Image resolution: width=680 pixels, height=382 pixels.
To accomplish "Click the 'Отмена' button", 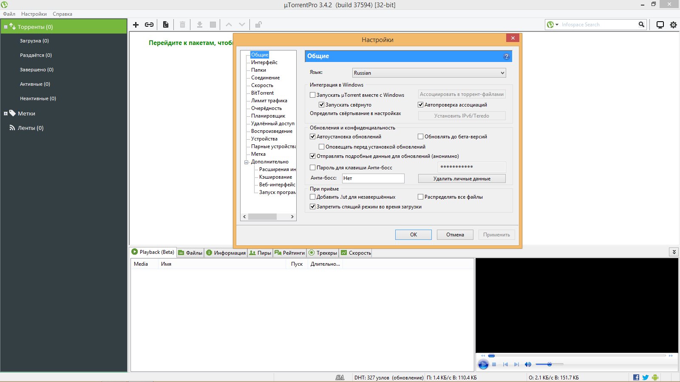I will [x=455, y=235].
